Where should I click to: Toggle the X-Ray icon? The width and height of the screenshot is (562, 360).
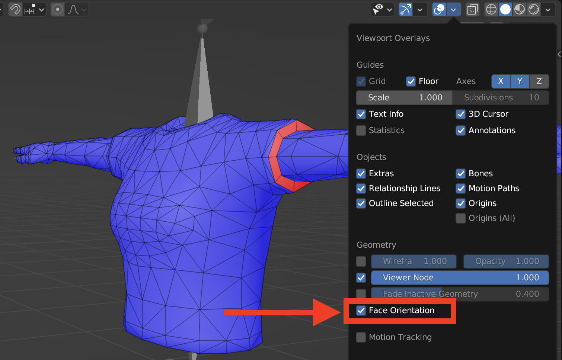pyautogui.click(x=473, y=9)
